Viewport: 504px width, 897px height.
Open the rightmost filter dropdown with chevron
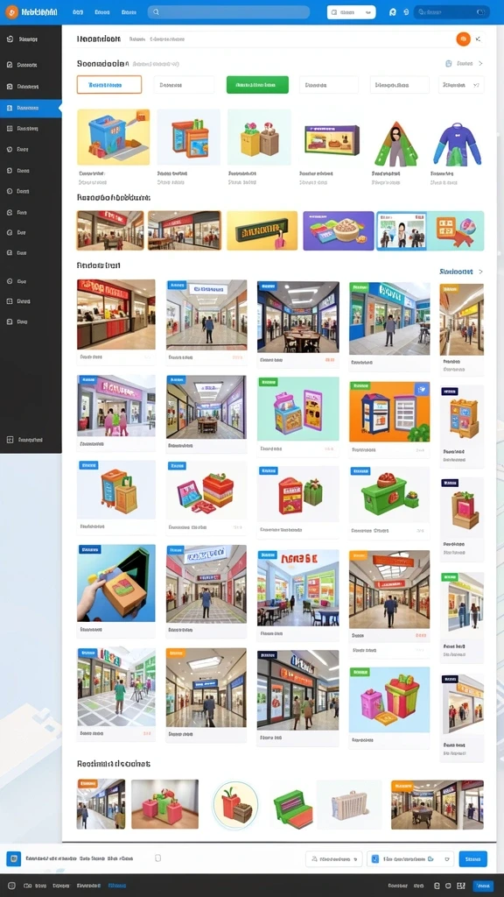point(461,85)
